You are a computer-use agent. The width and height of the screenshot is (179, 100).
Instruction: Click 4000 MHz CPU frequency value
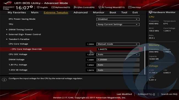pos(154,24)
